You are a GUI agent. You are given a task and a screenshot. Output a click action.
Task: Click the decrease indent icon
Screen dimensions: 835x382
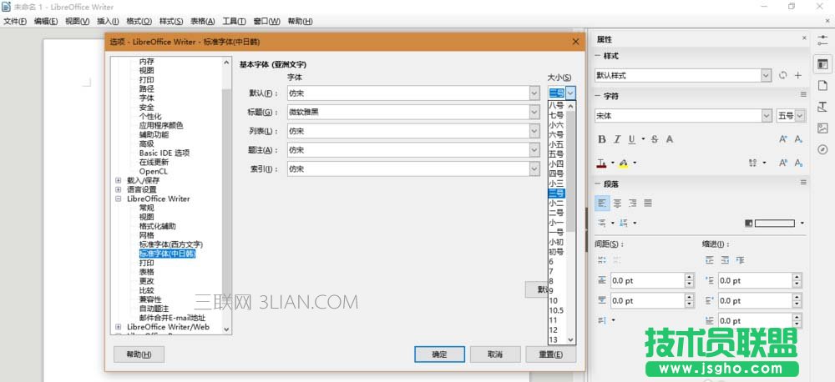725,260
